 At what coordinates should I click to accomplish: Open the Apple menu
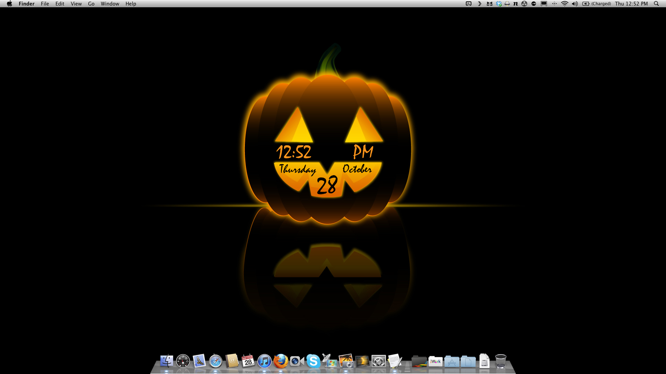[x=9, y=4]
